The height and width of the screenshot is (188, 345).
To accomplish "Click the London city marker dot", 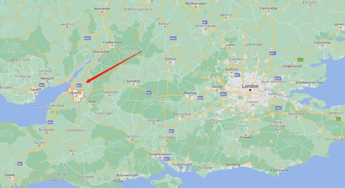I will (250, 90).
